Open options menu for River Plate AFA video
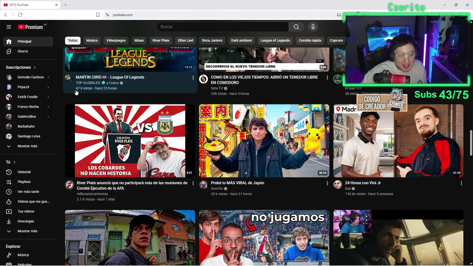473x266 pixels. pos(193,183)
